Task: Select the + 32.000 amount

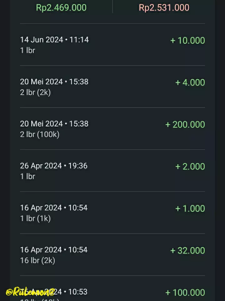Action: pyautogui.click(x=187, y=251)
